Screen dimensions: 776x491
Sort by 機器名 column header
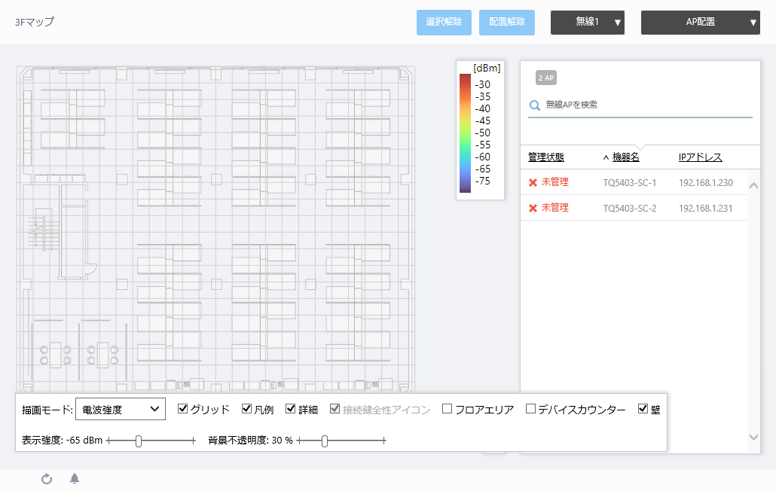[625, 157]
